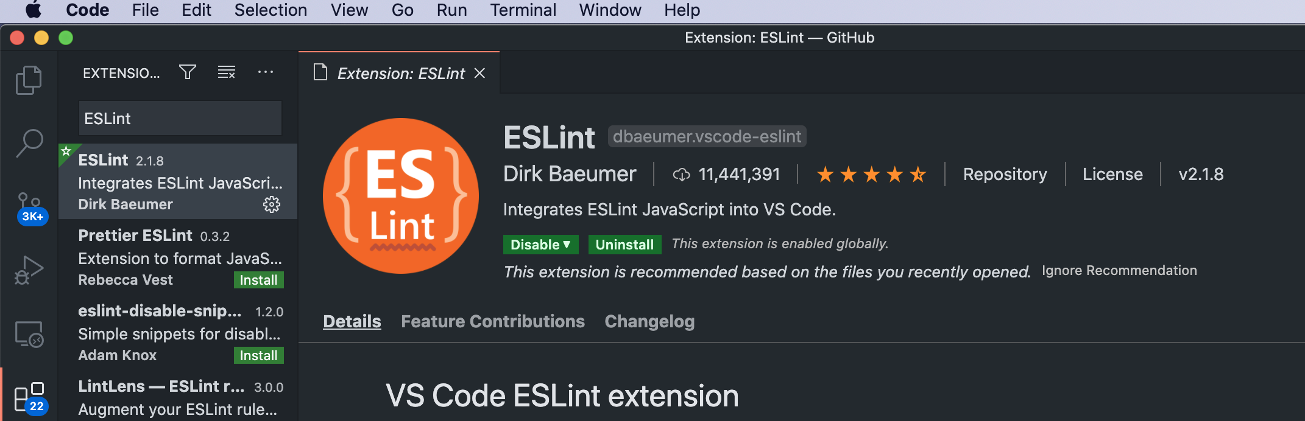The image size is (1305, 421).
Task: Click the ESLint extensions search field
Action: tap(180, 118)
